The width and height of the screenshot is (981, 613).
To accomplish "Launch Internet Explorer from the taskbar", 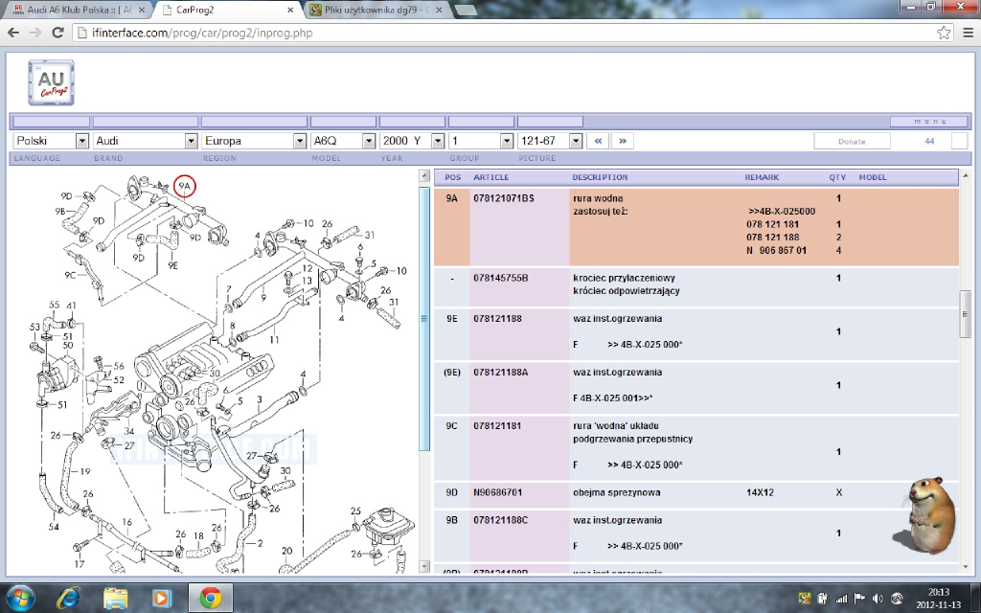I will coord(68,598).
